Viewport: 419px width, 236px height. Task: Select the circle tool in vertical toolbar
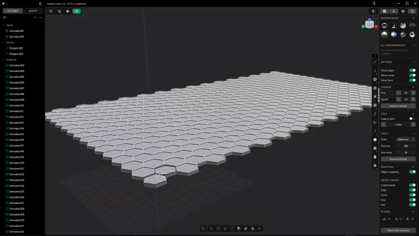(375, 79)
